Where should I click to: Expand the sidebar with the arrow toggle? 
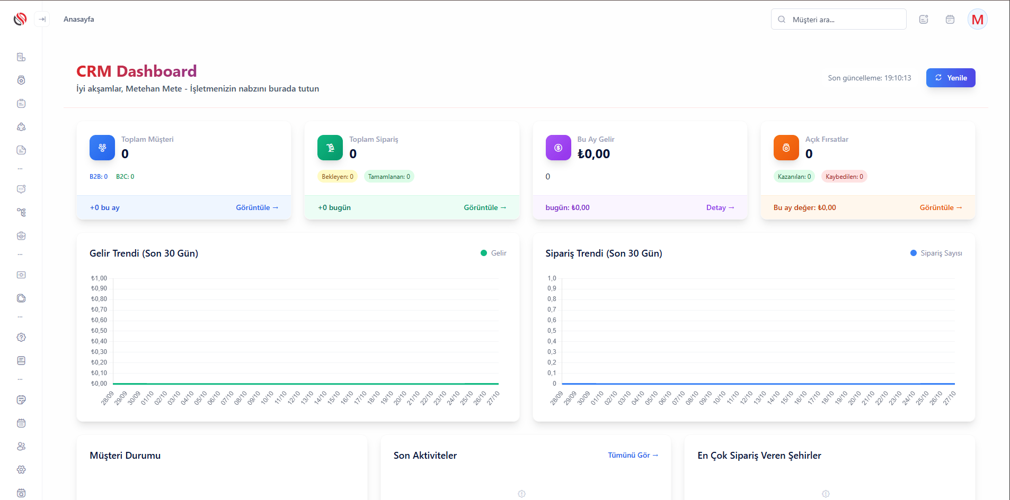pyautogui.click(x=42, y=19)
